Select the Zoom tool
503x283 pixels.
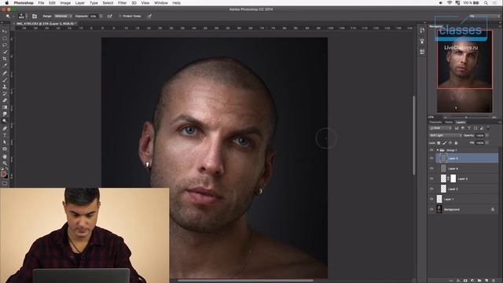tap(5, 164)
